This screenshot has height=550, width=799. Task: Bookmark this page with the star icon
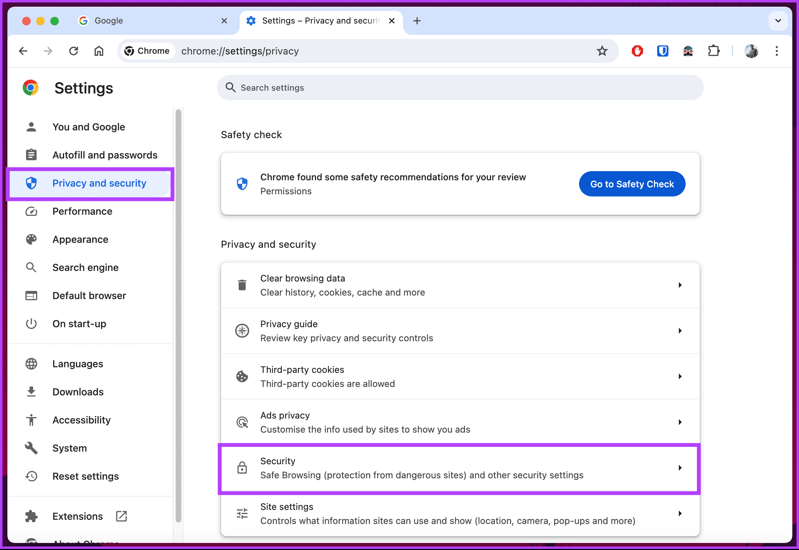point(602,51)
